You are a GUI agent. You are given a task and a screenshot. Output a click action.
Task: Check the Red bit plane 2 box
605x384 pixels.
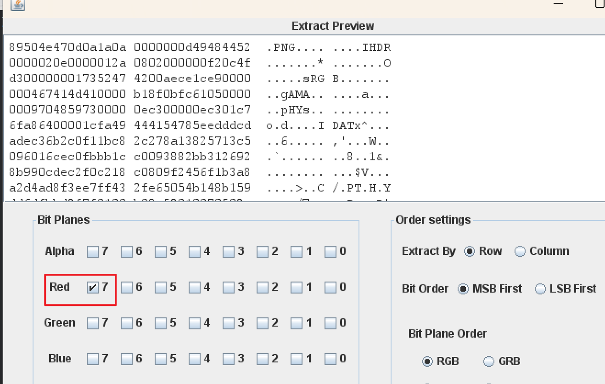pos(263,288)
